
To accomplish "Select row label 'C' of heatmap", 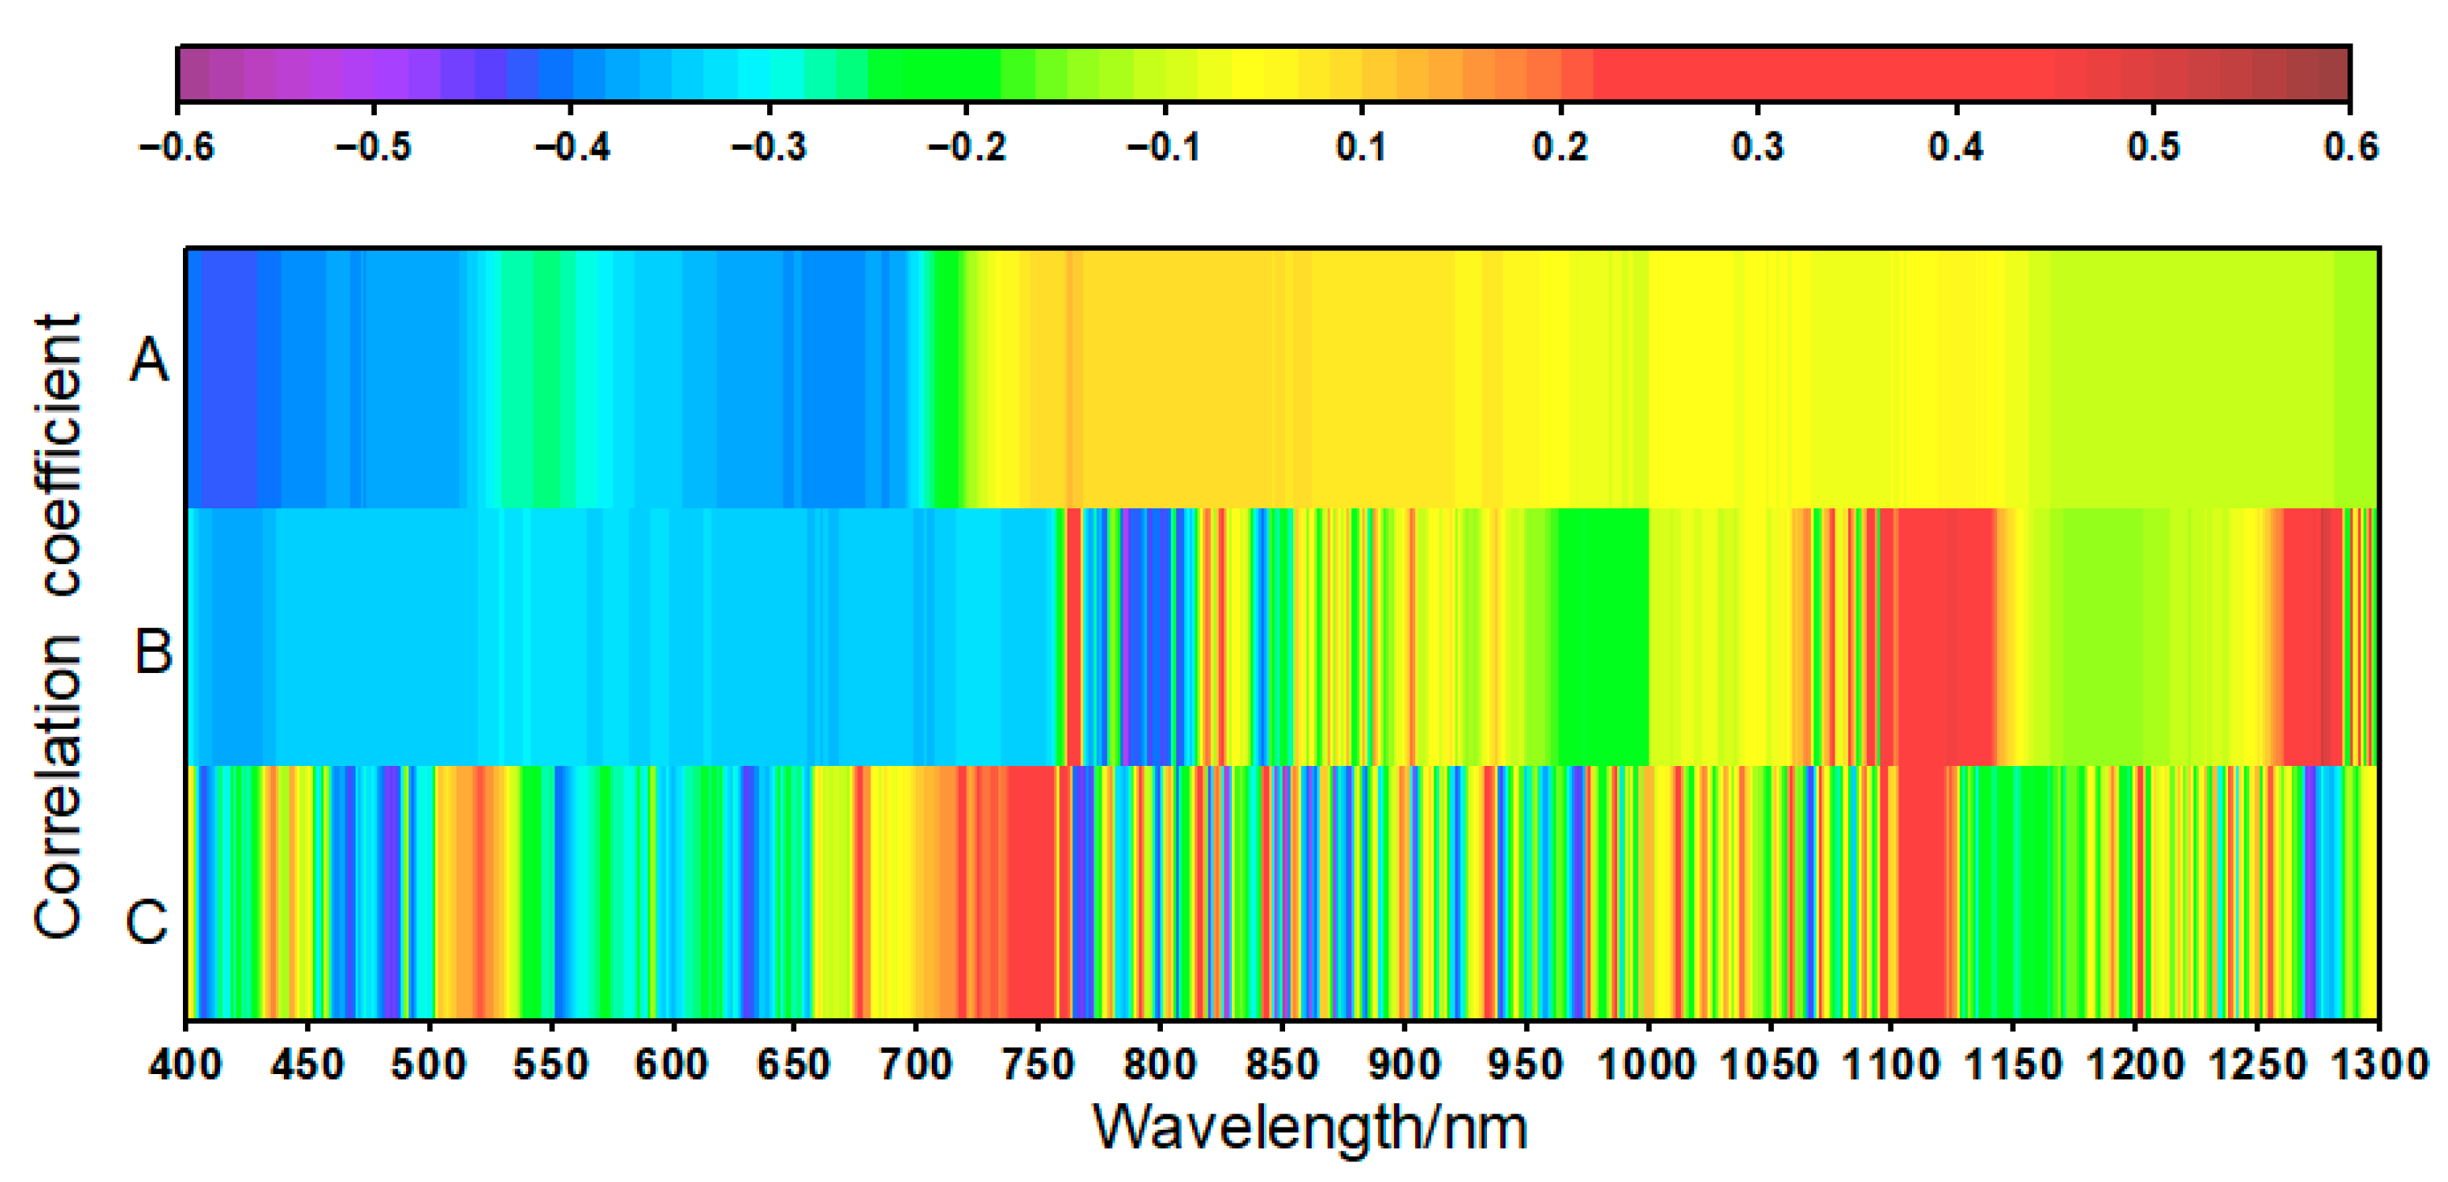I will tap(148, 922).
